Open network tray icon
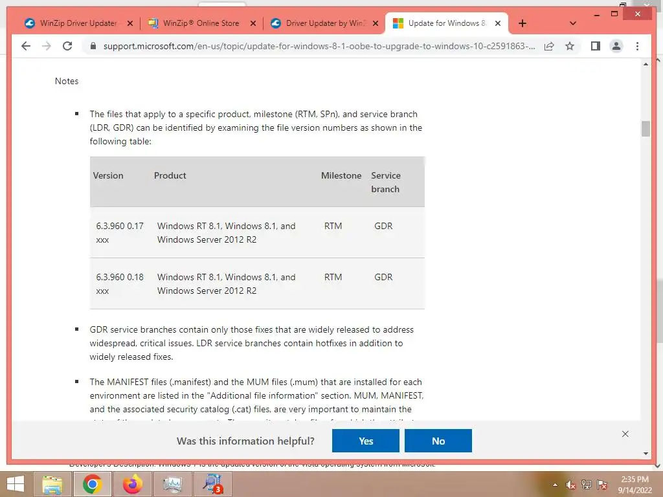Image resolution: width=663 pixels, height=497 pixels. [587, 485]
